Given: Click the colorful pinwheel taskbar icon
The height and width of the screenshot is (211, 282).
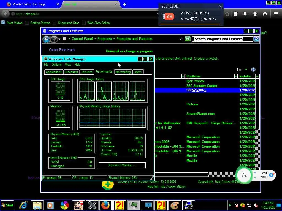Looking at the screenshot, I should (x=64, y=205).
